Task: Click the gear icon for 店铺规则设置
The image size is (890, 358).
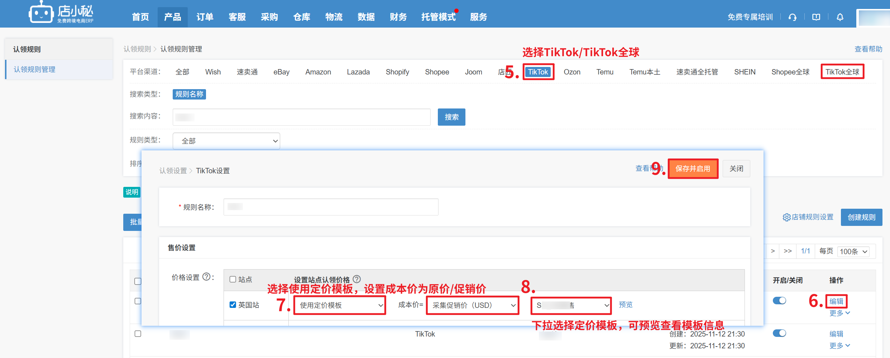Action: [786, 217]
